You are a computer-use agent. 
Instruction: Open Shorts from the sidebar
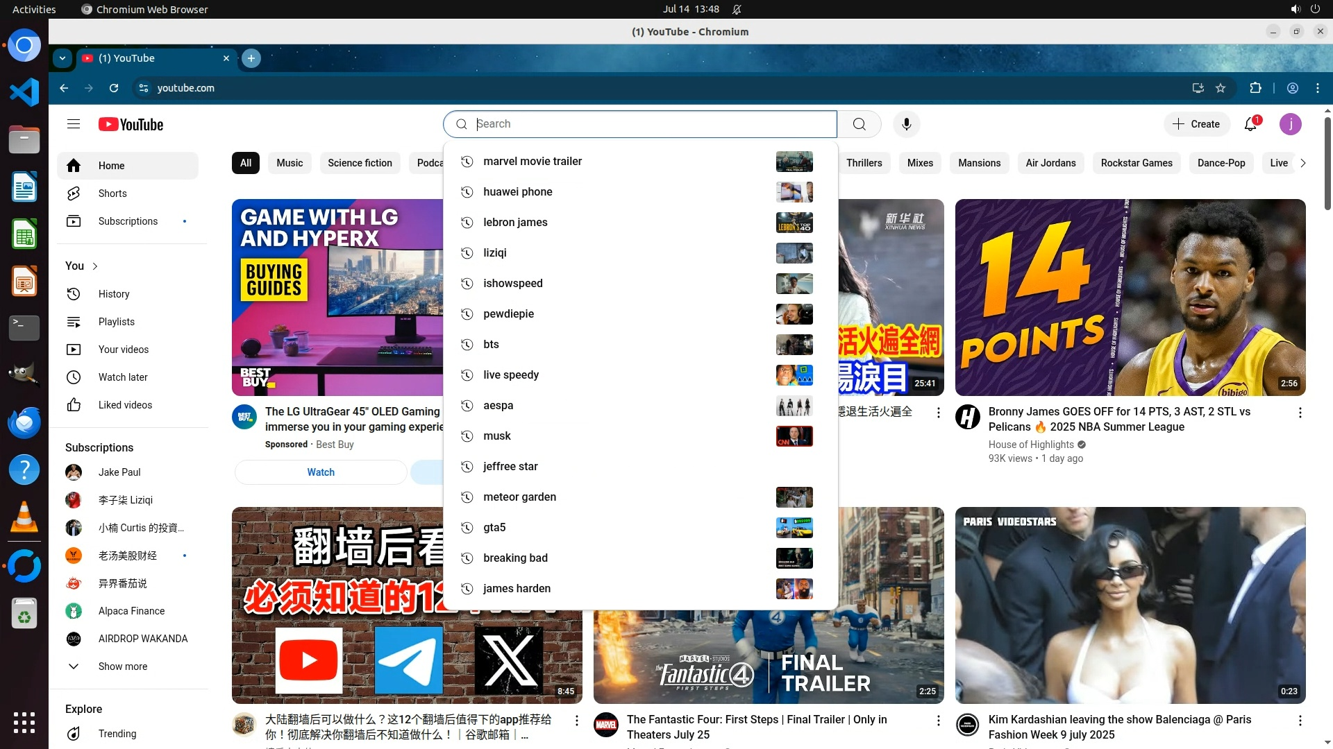tap(112, 193)
